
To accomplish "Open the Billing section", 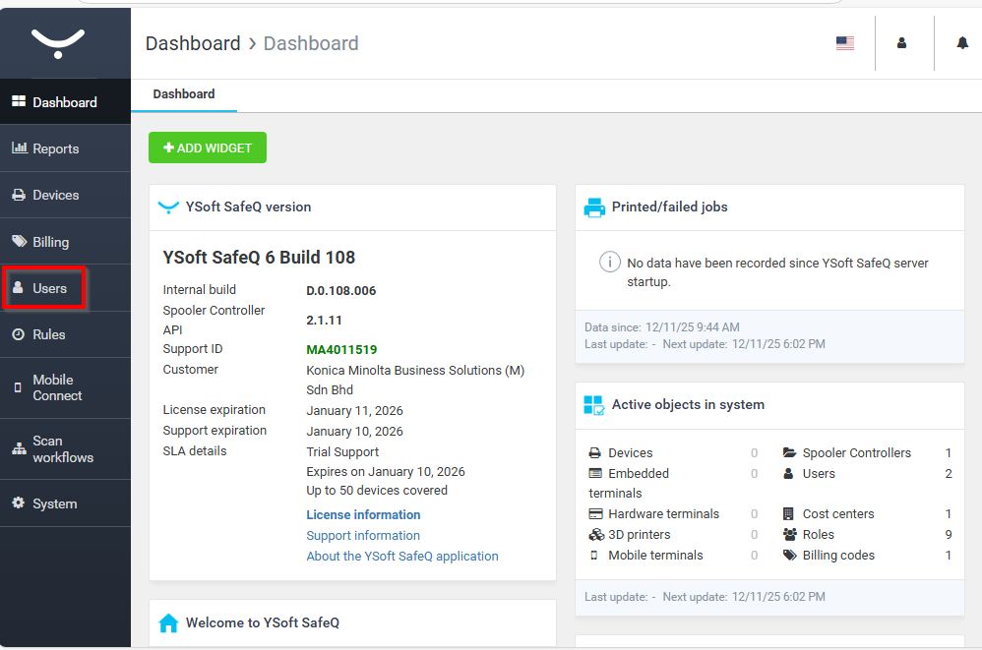I will 50,242.
